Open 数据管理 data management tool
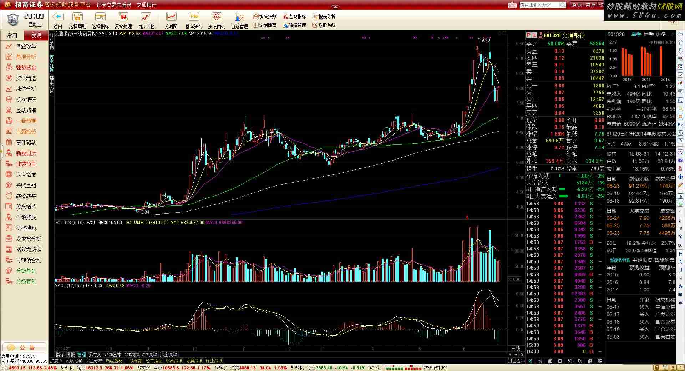This screenshot has height=371, width=685. (294, 25)
